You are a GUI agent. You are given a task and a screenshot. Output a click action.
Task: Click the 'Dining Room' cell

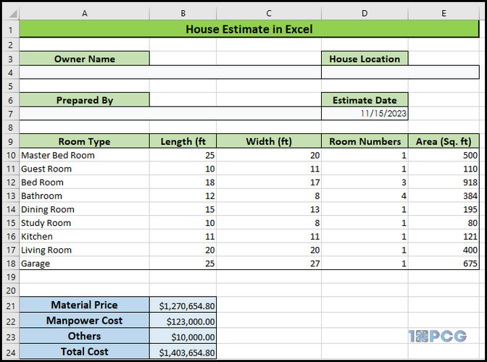click(85, 209)
